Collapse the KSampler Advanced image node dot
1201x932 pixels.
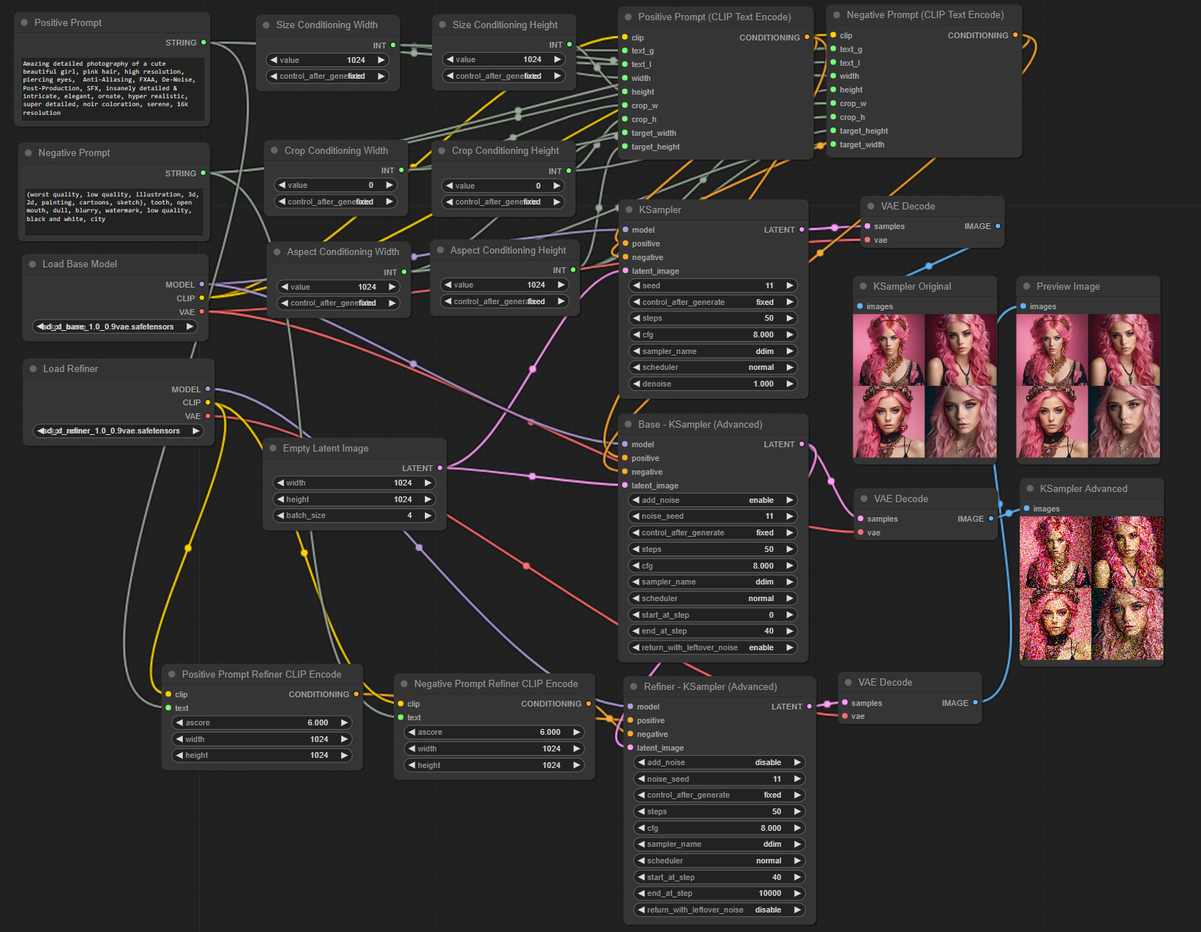[1030, 488]
